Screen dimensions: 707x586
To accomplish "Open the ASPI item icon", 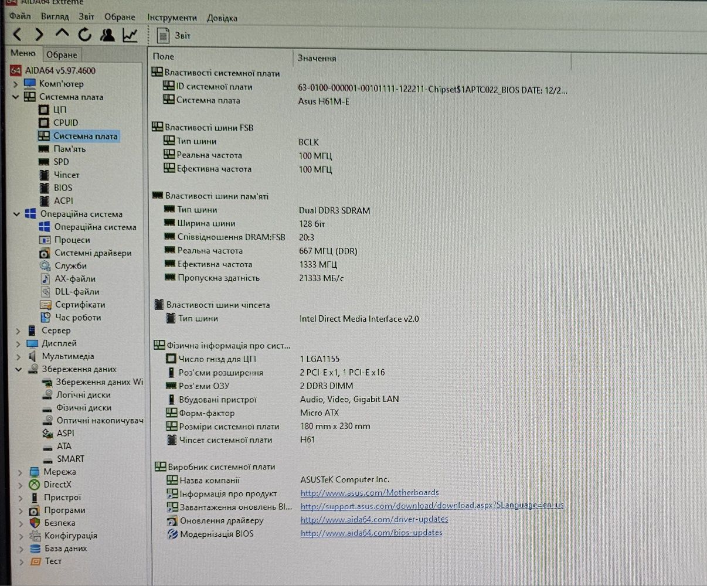I will 48,433.
